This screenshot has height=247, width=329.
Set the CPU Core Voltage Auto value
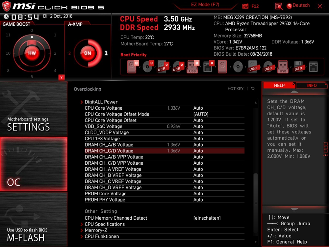[198, 108]
